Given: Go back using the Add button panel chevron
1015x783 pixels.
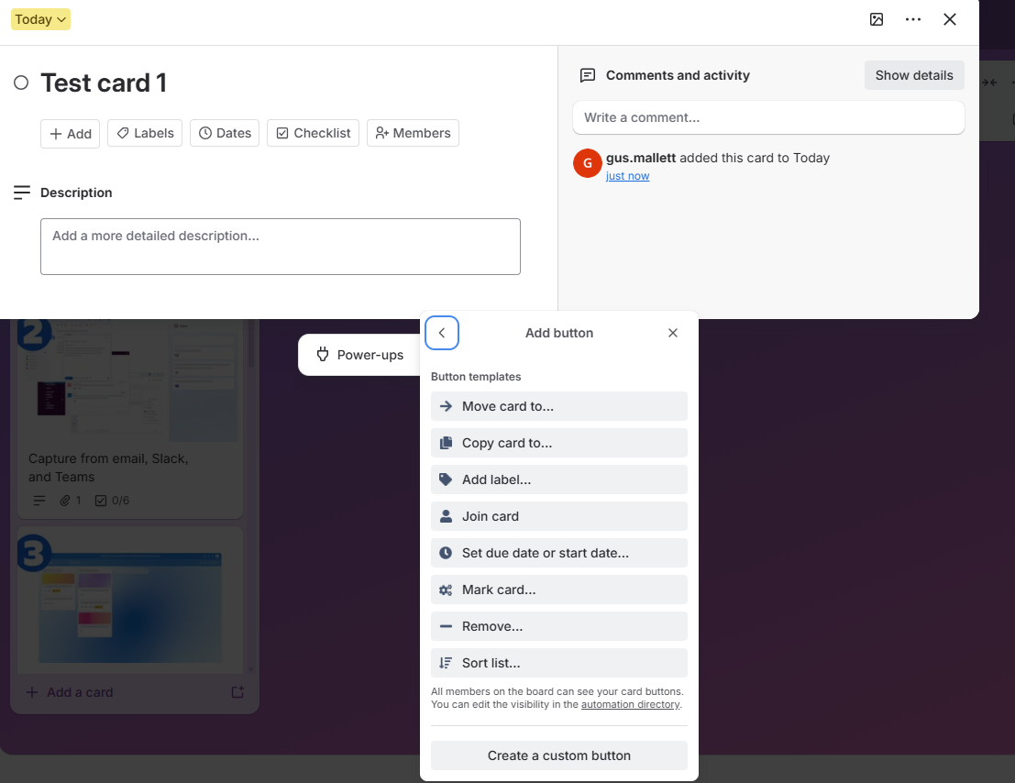Looking at the screenshot, I should point(442,333).
